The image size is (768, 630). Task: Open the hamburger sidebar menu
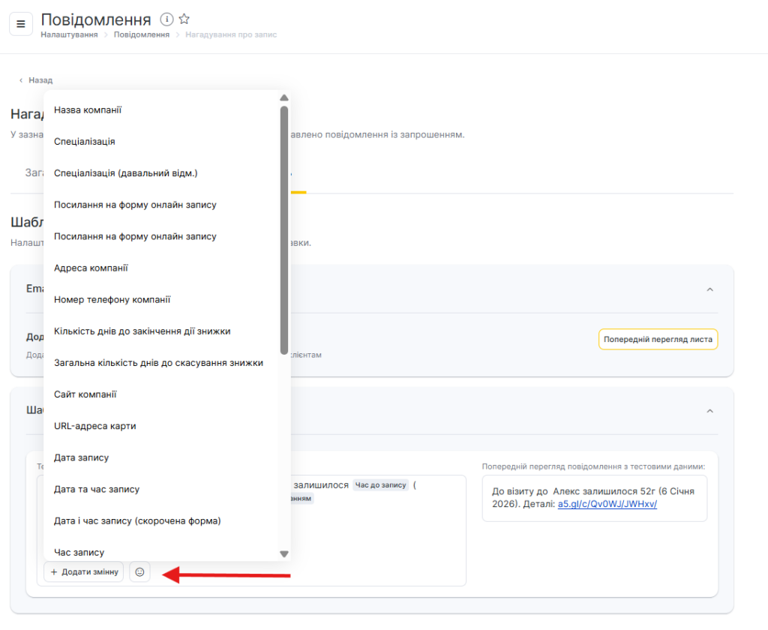pyautogui.click(x=21, y=24)
